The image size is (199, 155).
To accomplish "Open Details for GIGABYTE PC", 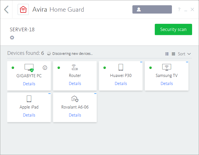I will point(29,84).
